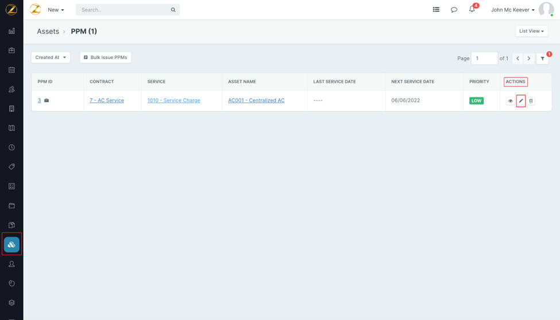Open the notifications bell icon

[472, 10]
